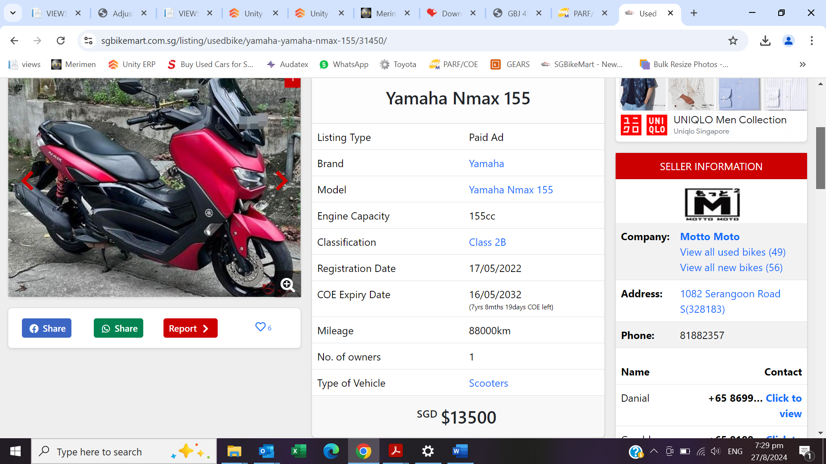Reload the page
This screenshot has height=464, width=826.
pyautogui.click(x=61, y=41)
